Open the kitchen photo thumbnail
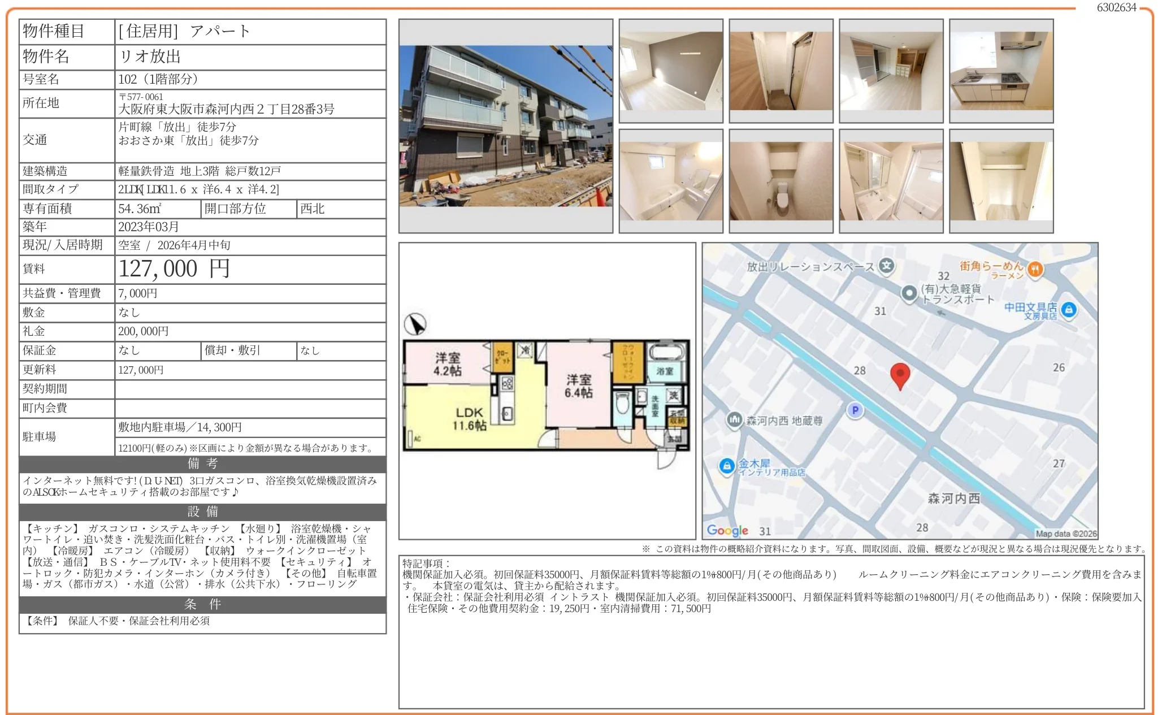 coord(1001,71)
